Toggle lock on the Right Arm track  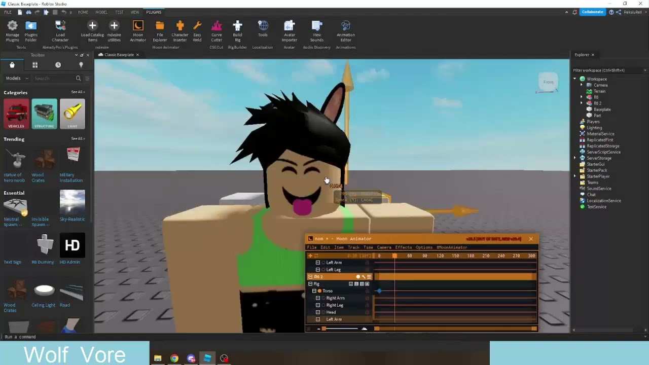click(x=367, y=298)
